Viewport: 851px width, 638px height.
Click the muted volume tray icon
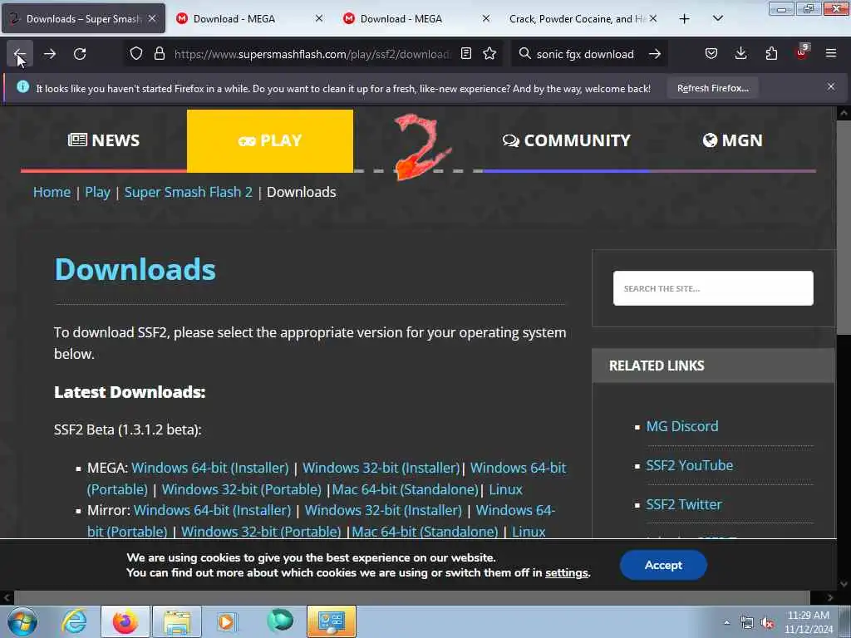pos(767,623)
